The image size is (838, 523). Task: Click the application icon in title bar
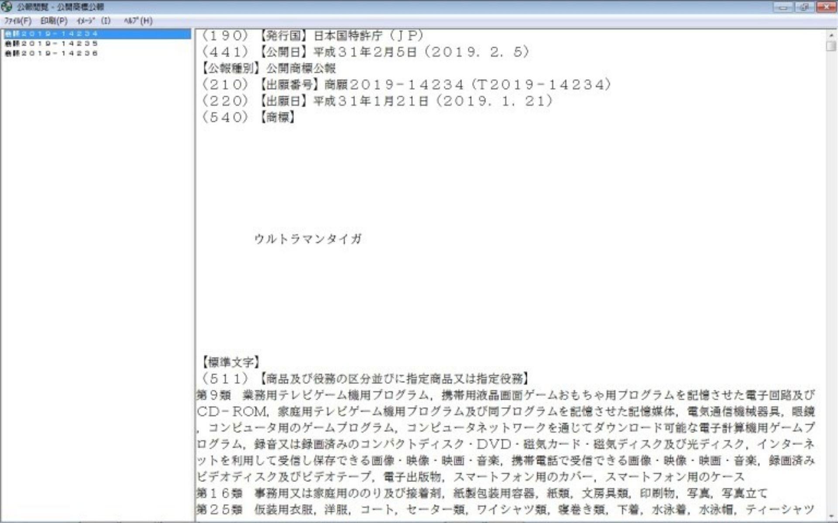(7, 7)
